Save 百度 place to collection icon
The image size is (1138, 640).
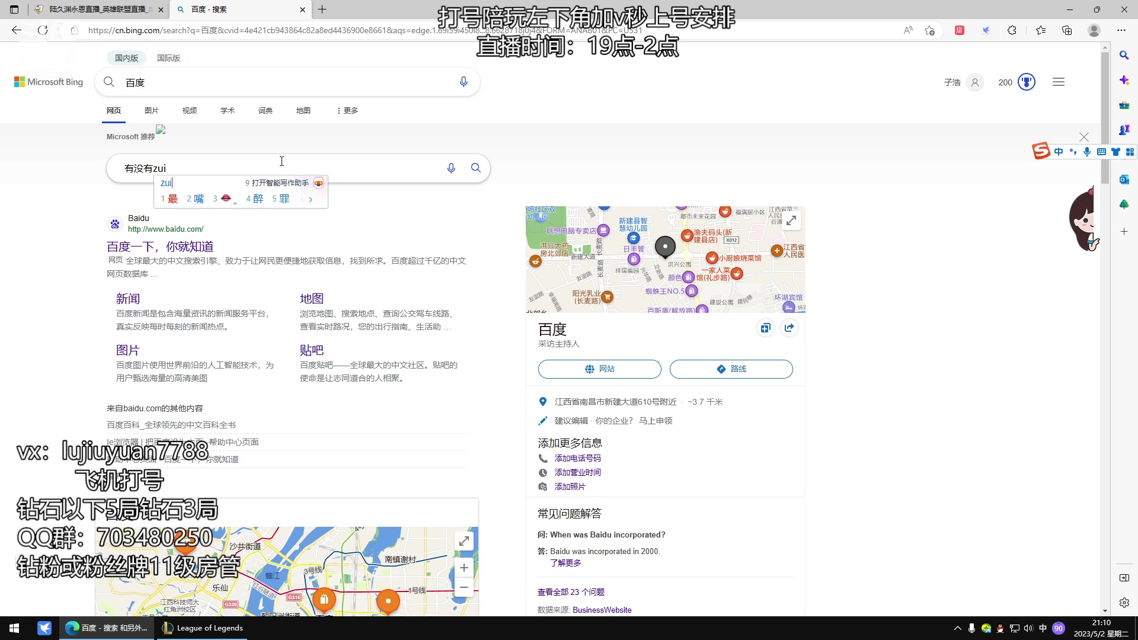[765, 328]
